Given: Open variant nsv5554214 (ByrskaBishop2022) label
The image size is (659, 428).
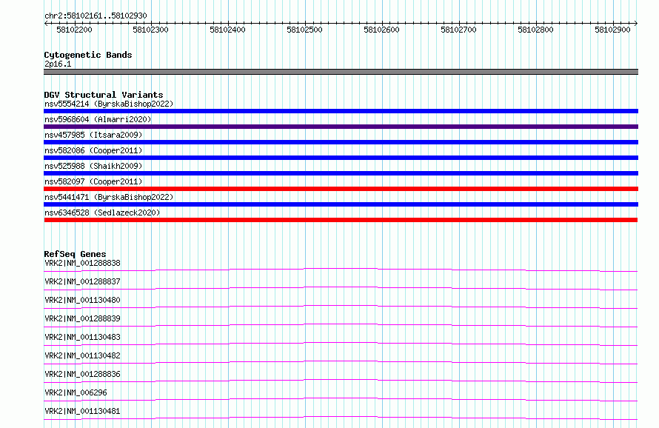Looking at the screenshot, I should [109, 104].
